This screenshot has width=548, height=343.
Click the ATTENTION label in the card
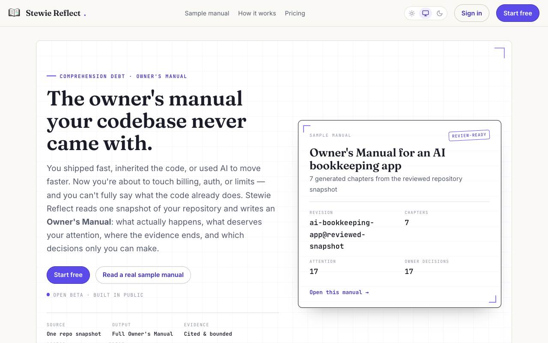(x=323, y=262)
